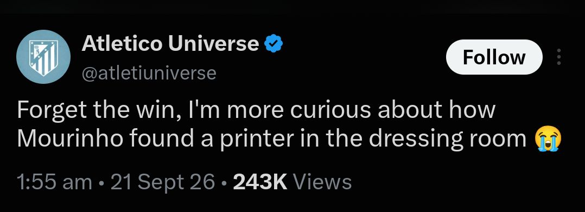
Task: Click the @atletiuniverse handle
Action: (x=149, y=73)
